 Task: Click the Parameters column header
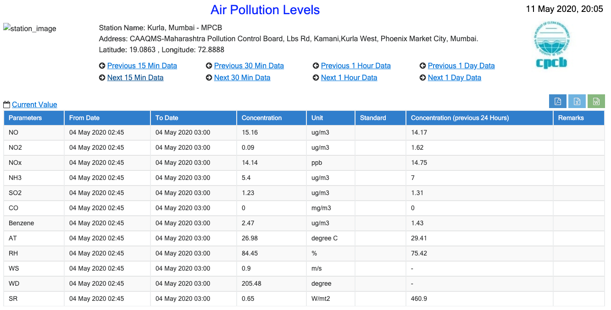click(25, 118)
